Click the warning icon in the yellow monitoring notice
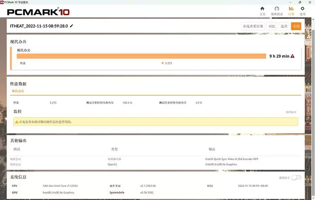Image resolution: width=315 pixels, height=200 pixels. pos(16,122)
